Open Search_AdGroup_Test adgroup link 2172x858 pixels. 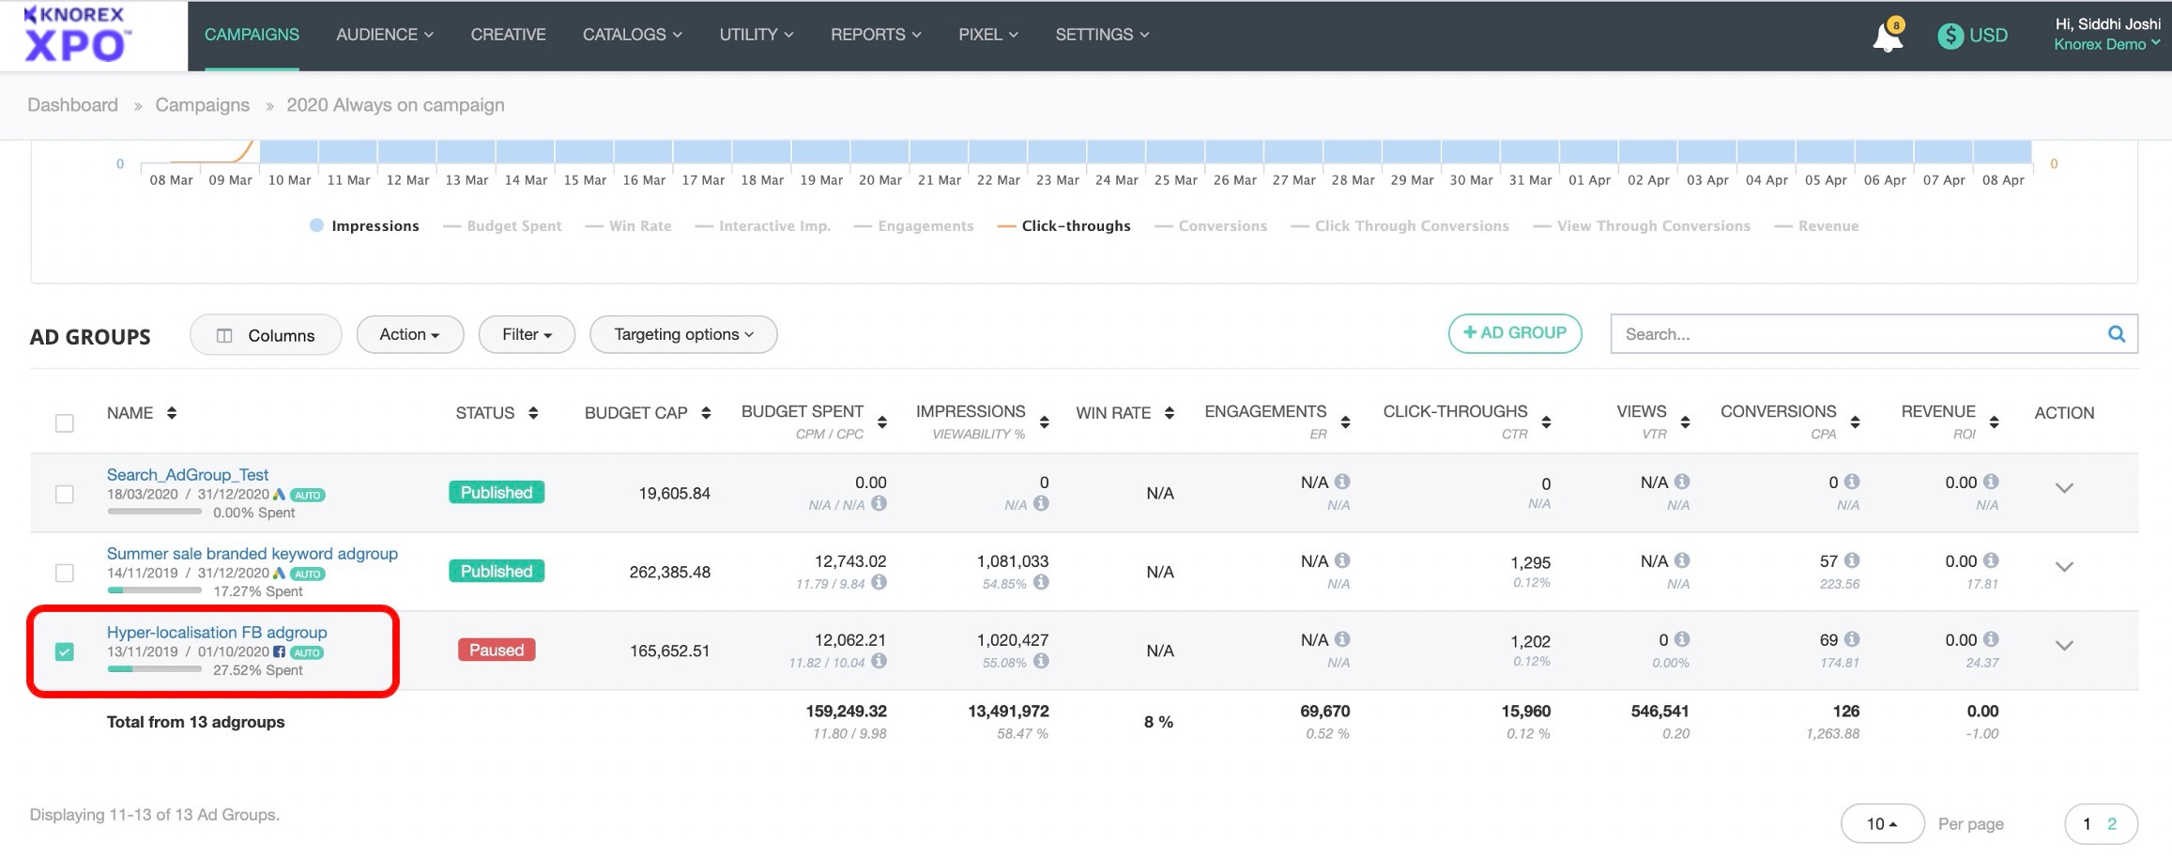coord(188,475)
